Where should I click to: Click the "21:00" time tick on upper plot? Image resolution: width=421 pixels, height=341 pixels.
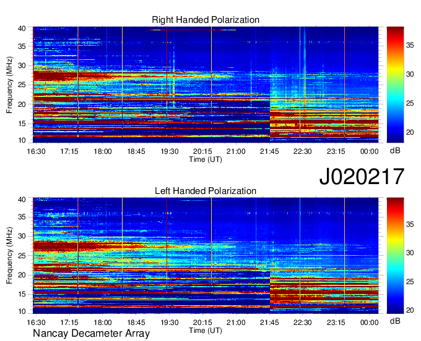(237, 151)
